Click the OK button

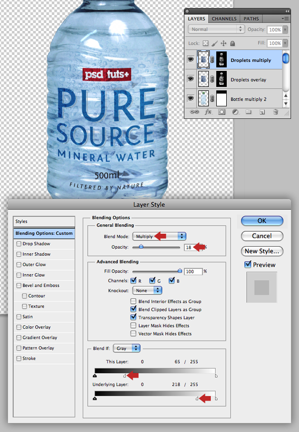click(x=262, y=221)
